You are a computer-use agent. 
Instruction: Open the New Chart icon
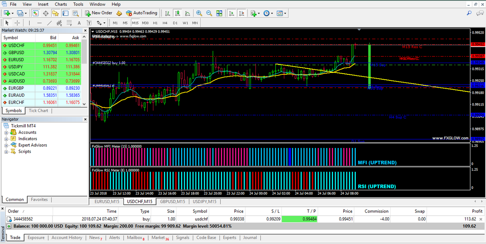pos(7,13)
